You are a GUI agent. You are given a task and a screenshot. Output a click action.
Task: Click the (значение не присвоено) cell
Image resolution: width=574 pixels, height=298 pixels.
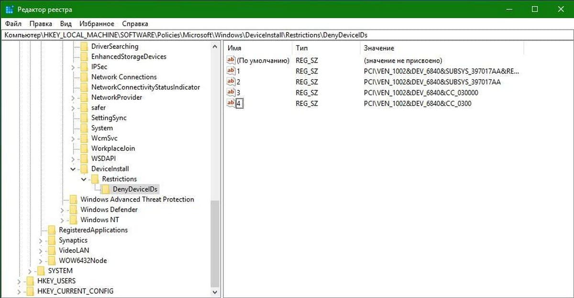403,61
